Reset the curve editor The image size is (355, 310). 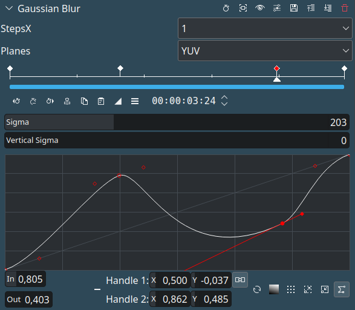coord(257,289)
